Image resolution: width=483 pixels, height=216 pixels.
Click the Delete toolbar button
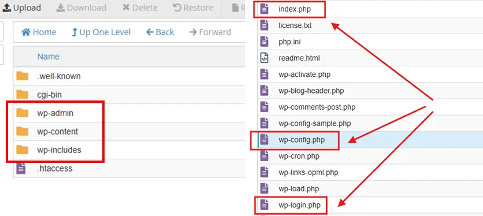(x=140, y=8)
